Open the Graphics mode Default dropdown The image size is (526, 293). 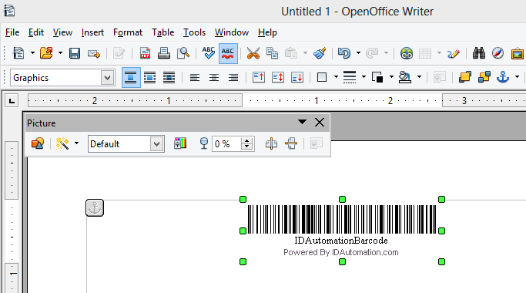[x=126, y=144]
